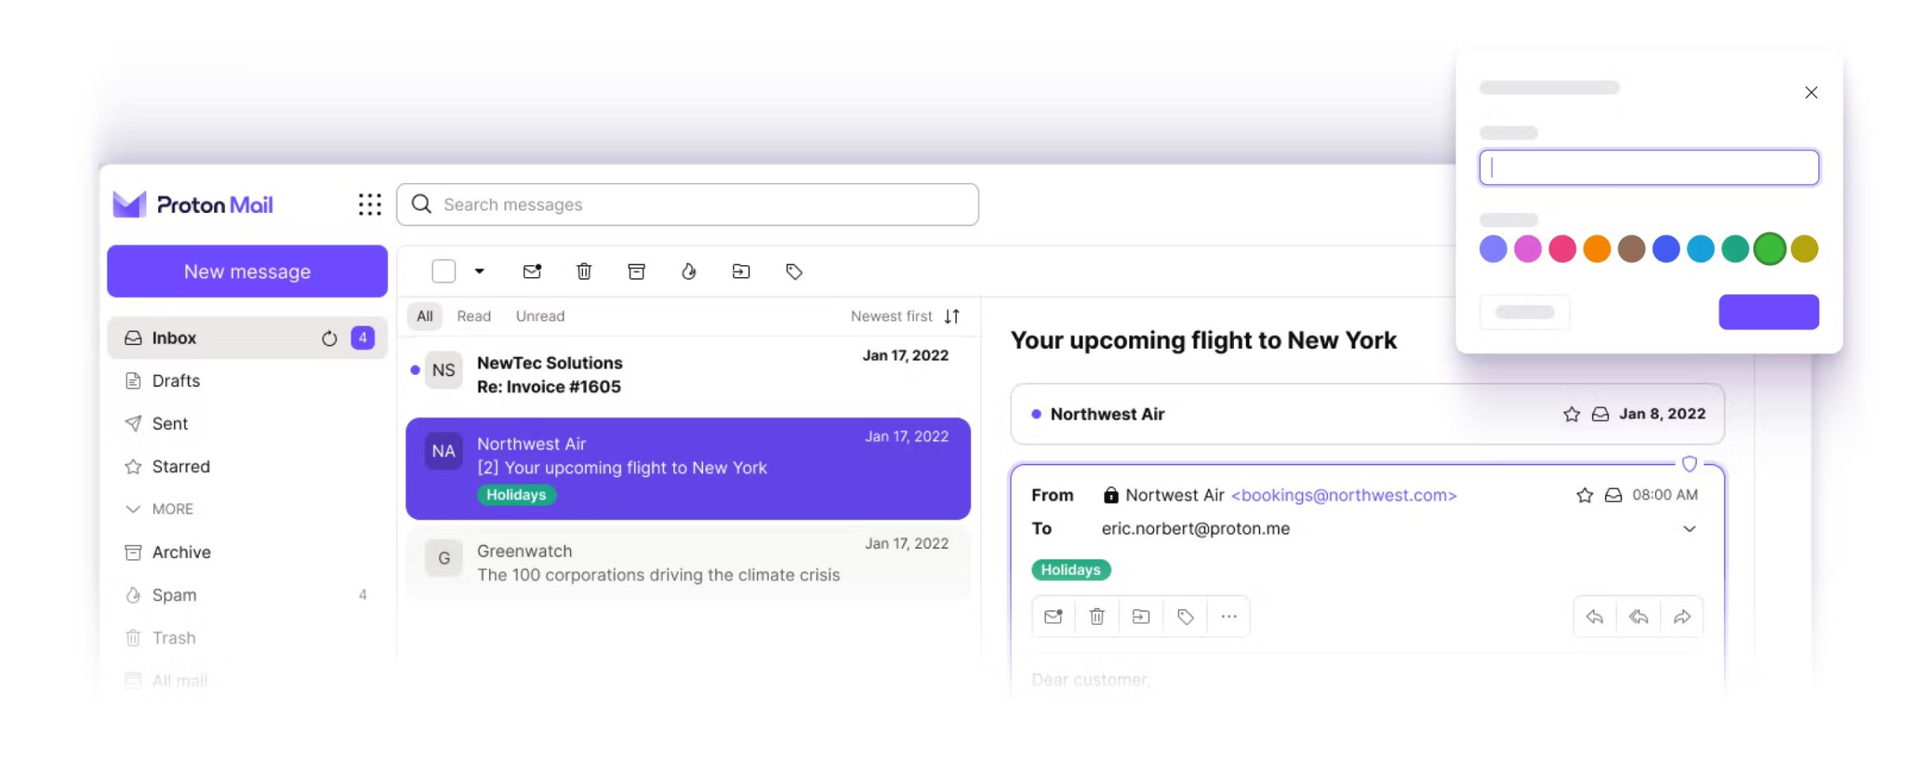The image size is (1911, 758).
Task: Archive selected messages using the toolbar icon
Action: [x=636, y=271]
